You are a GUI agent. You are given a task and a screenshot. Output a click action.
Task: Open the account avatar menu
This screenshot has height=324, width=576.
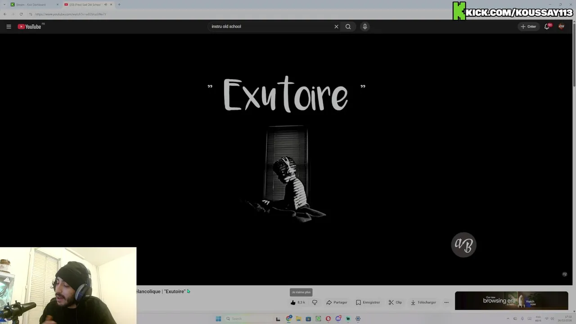coord(561,27)
